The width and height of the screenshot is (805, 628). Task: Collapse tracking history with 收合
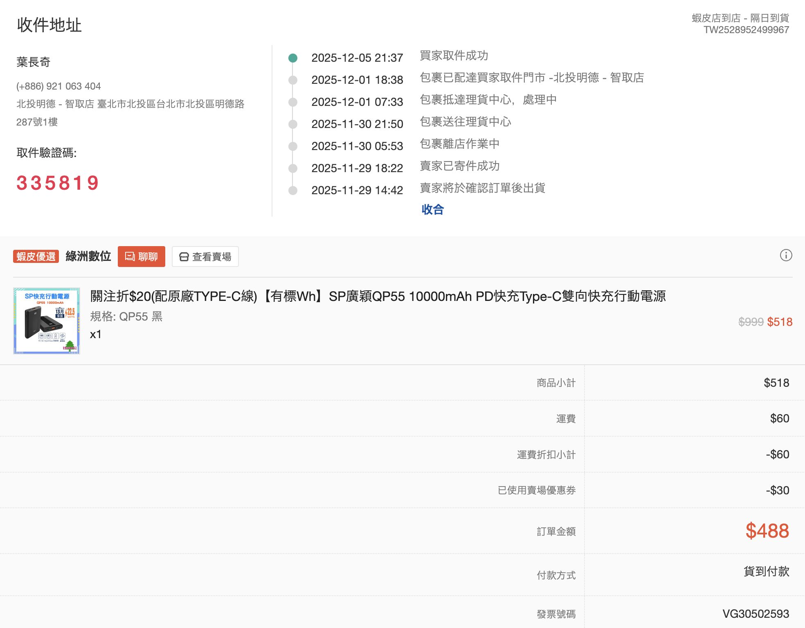coord(432,210)
